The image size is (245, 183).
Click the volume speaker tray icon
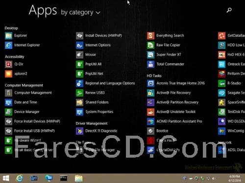click(x=214, y=179)
